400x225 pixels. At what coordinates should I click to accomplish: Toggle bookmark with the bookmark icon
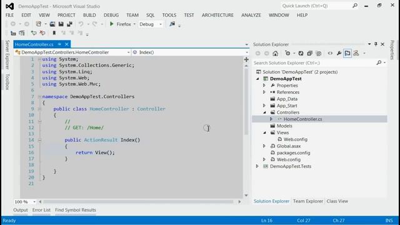[54, 33]
